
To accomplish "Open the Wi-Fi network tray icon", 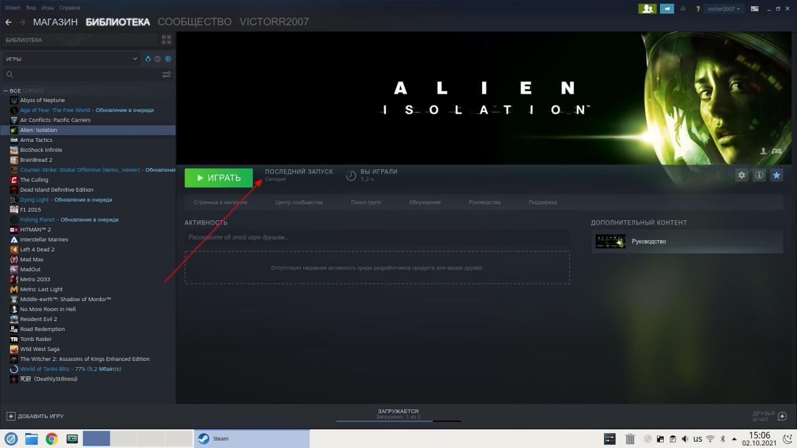I will click(x=710, y=439).
